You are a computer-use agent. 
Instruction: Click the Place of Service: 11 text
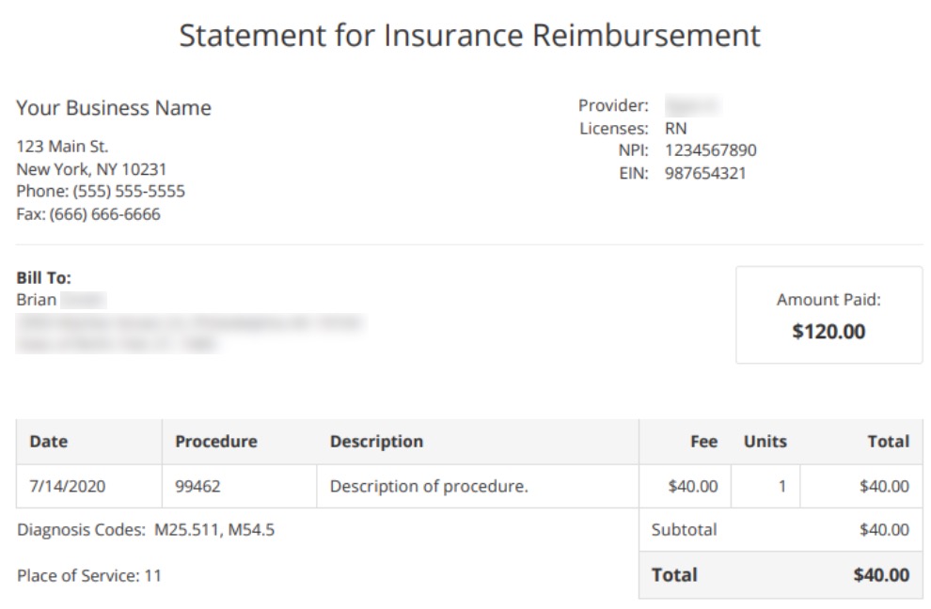click(x=89, y=576)
